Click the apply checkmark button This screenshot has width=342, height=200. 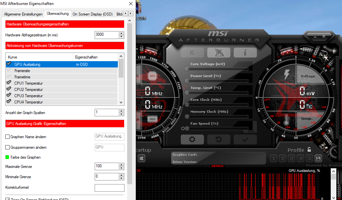[245, 140]
